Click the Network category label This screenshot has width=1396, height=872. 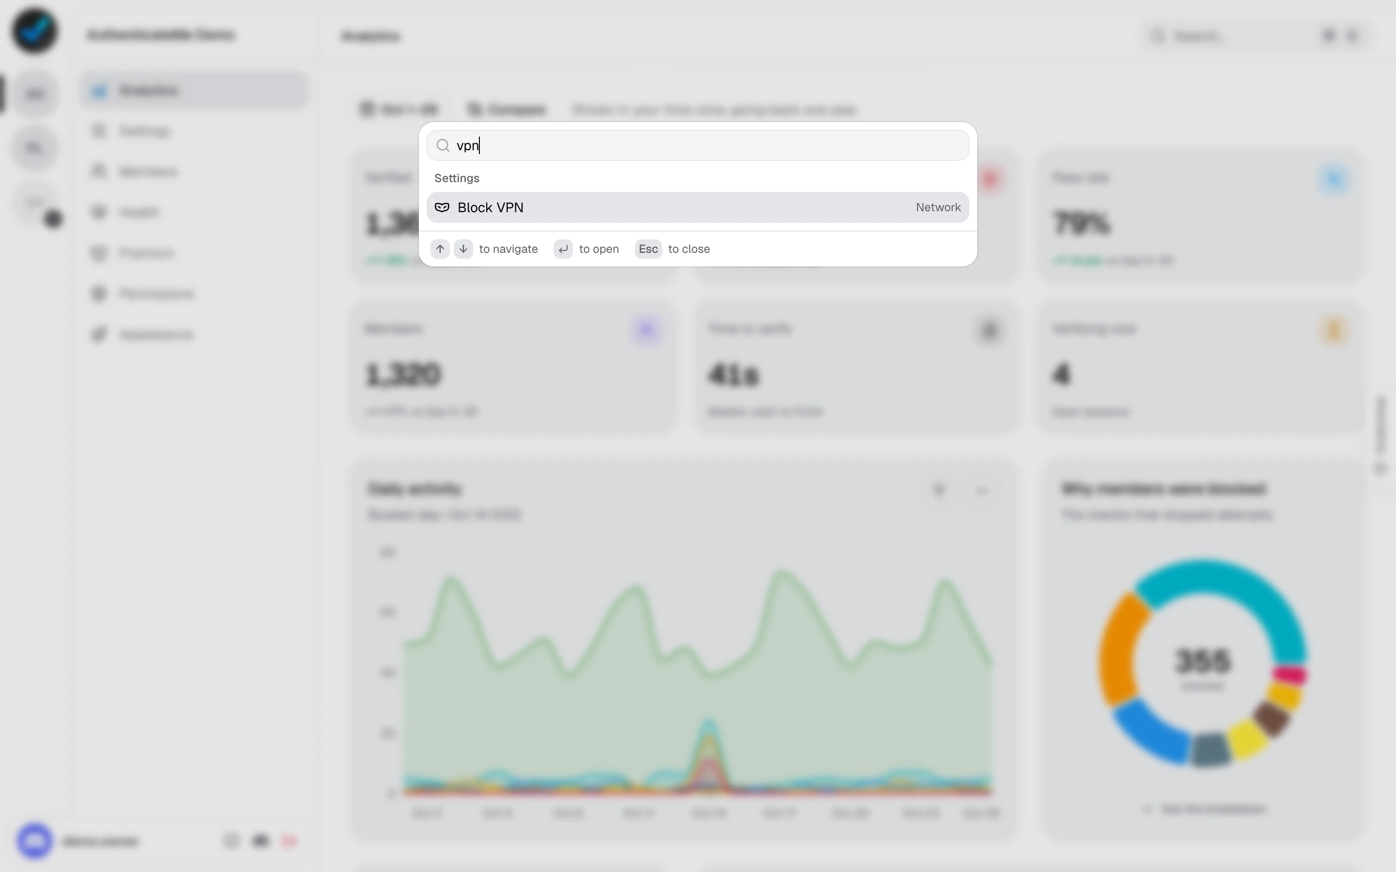pos(938,207)
